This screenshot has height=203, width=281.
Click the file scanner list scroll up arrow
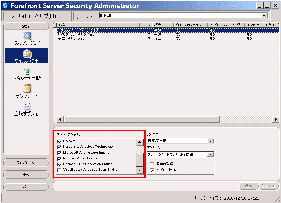[x=140, y=142]
